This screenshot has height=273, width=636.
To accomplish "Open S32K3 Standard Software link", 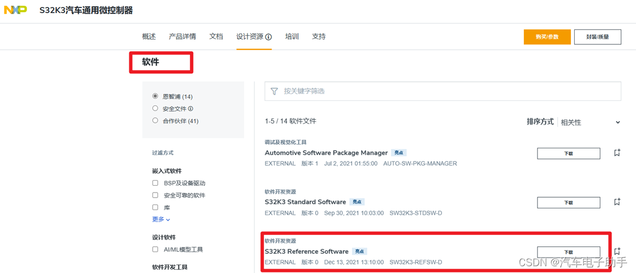I will (x=305, y=202).
